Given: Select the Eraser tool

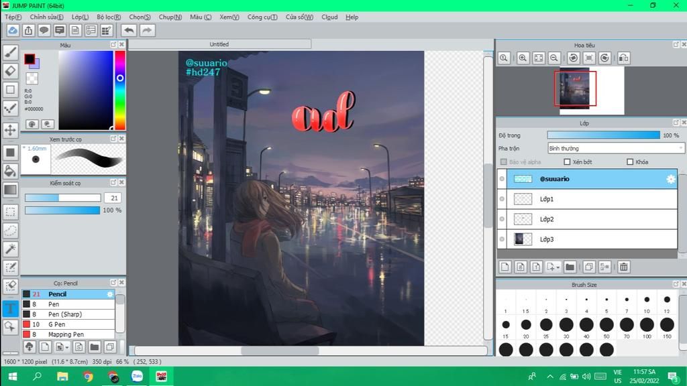Looking at the screenshot, I should coord(11,71).
